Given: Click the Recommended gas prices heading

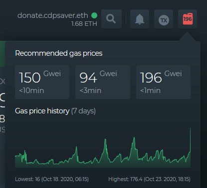Looking at the screenshot, I should click(59, 53).
